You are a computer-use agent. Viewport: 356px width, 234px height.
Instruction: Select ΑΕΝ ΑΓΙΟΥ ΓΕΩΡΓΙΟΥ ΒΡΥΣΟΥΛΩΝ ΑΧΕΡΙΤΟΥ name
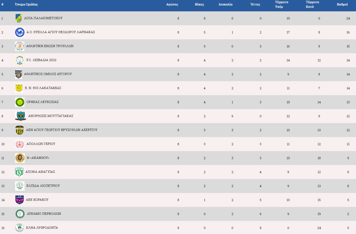(62, 130)
